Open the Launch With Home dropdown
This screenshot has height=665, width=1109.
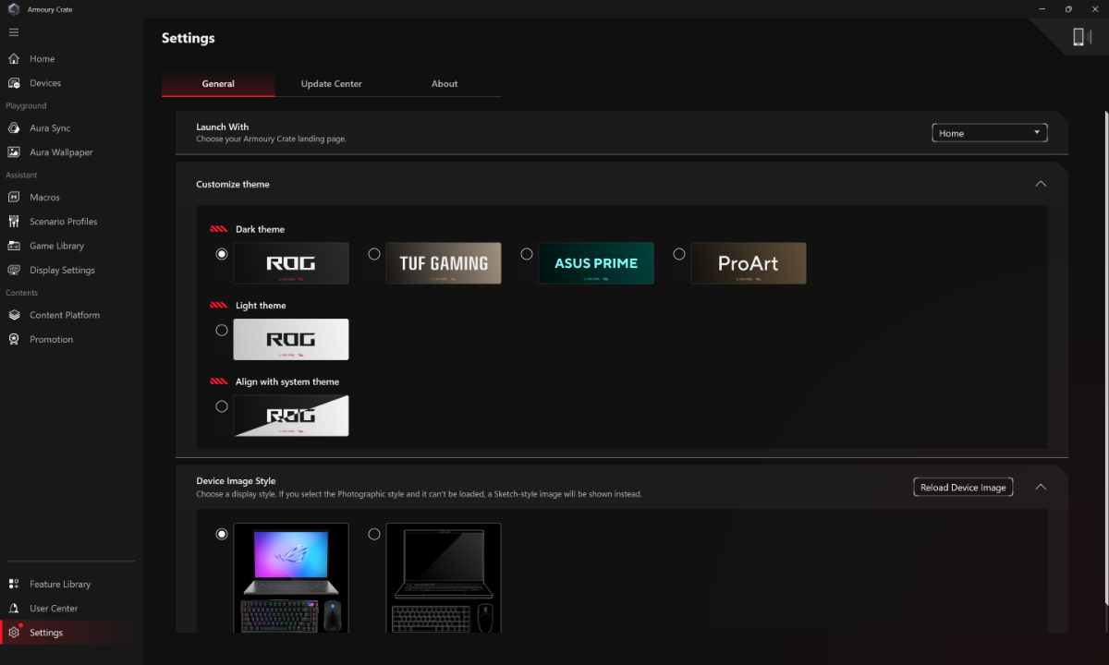click(990, 133)
